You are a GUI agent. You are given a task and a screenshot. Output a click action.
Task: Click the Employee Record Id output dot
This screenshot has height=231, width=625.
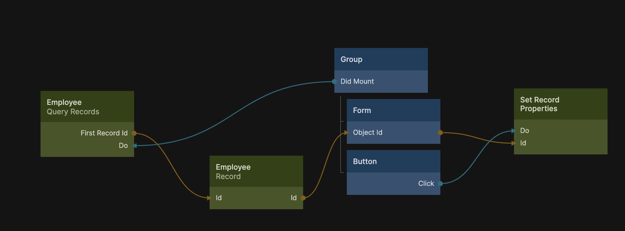(303, 198)
